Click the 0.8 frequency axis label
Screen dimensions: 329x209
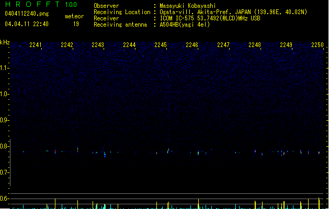(x=4, y=146)
